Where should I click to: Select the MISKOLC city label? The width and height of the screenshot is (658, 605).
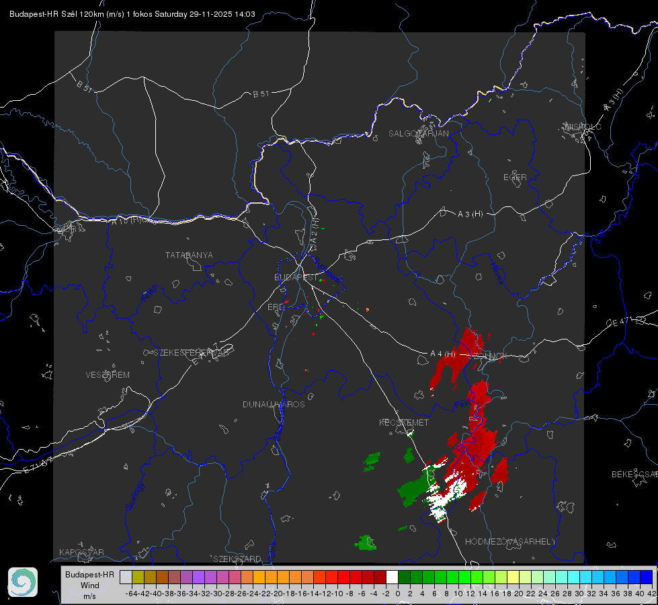[583, 127]
